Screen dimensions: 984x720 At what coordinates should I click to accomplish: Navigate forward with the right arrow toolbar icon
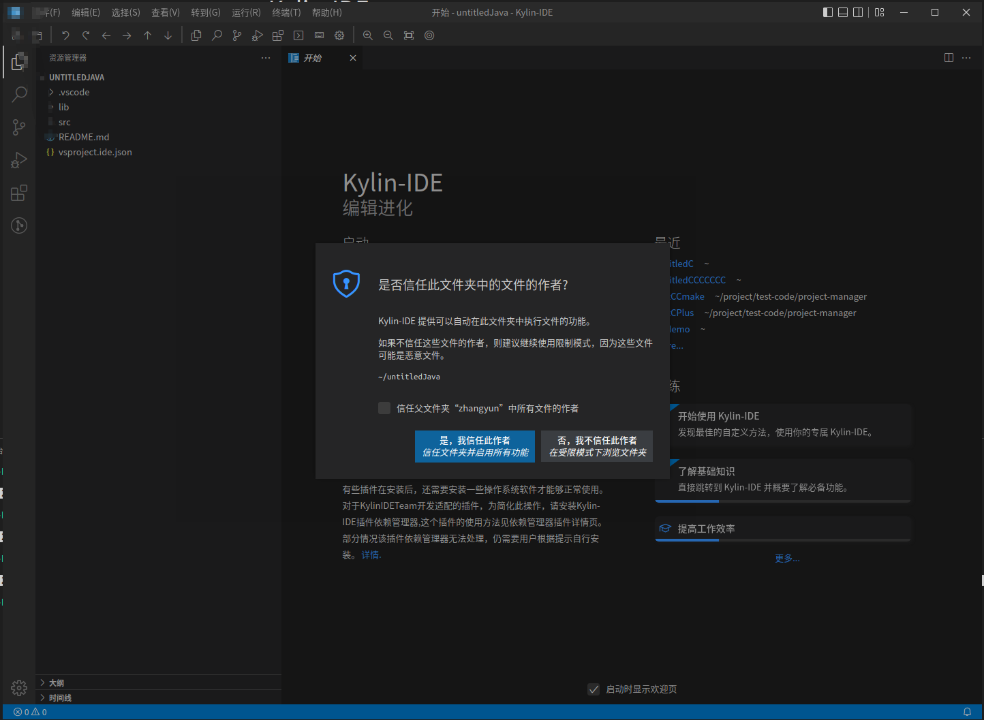point(127,35)
